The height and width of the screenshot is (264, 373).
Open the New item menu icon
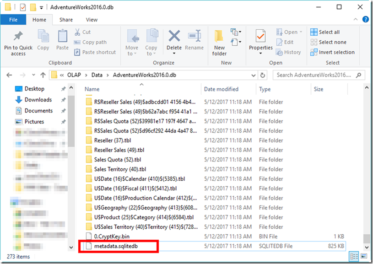236,32
